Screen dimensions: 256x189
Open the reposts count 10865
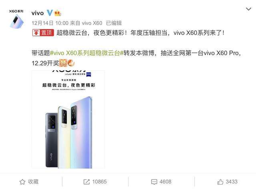(x=100, y=182)
